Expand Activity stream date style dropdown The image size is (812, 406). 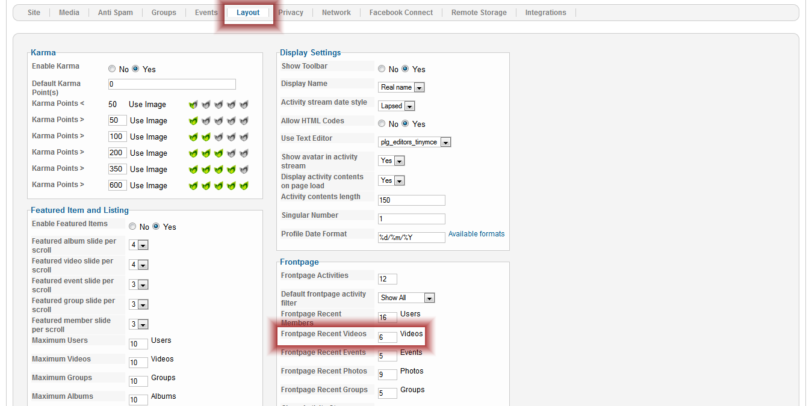(x=397, y=106)
